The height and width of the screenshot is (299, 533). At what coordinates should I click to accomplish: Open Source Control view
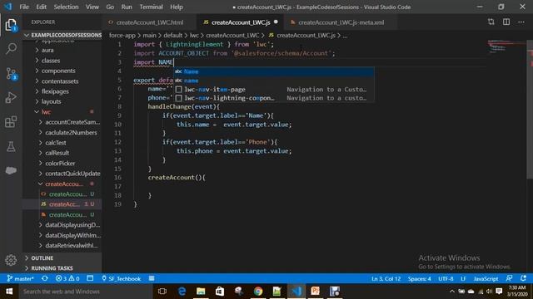[11, 74]
